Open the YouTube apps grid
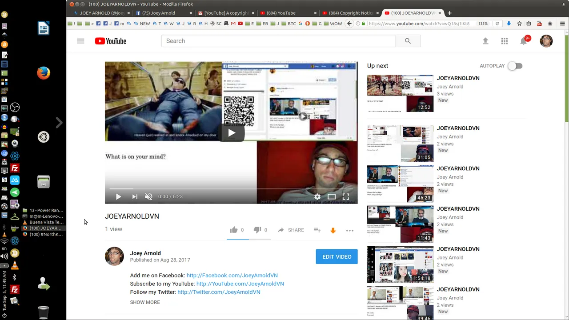Viewport: 569px width, 320px height. pyautogui.click(x=505, y=41)
